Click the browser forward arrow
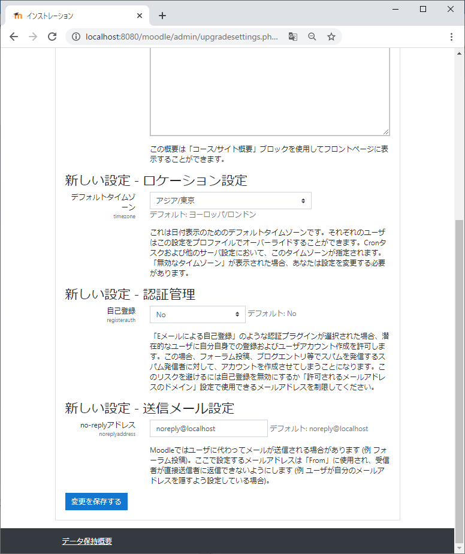 [33, 37]
